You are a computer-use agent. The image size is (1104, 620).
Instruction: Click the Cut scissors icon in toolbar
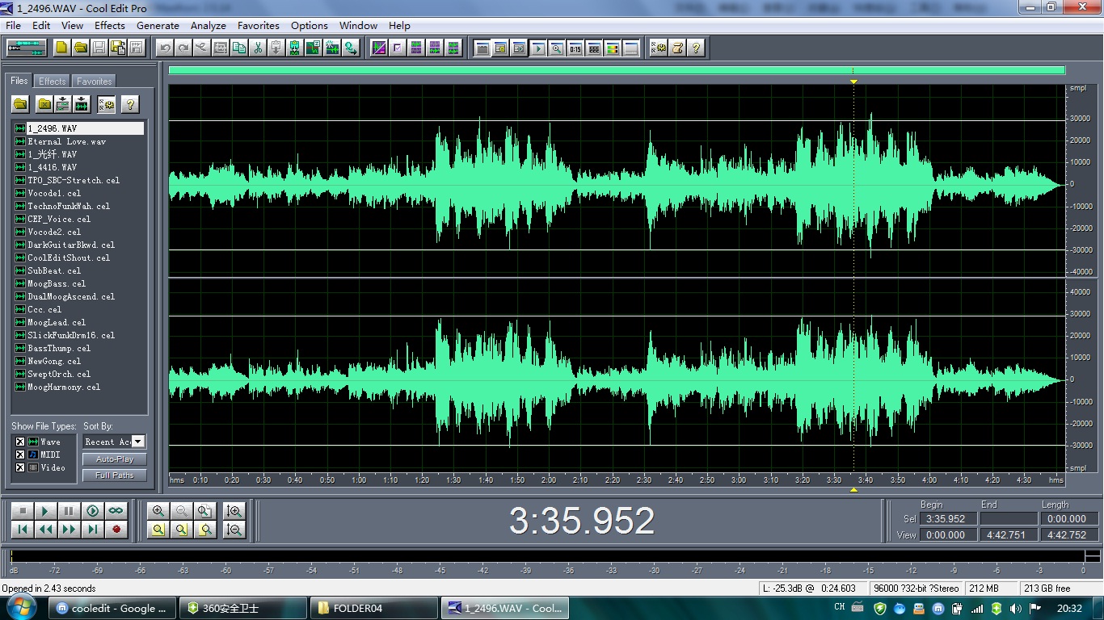coord(258,48)
